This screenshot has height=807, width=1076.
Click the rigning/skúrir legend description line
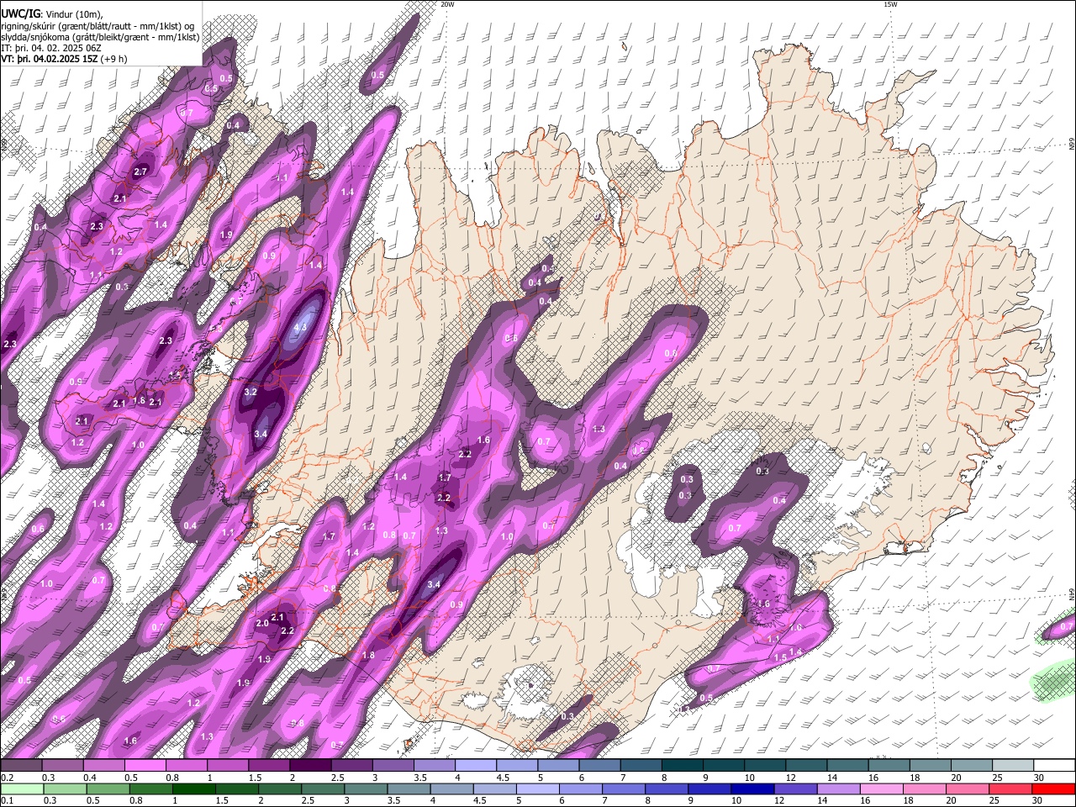coord(98,25)
